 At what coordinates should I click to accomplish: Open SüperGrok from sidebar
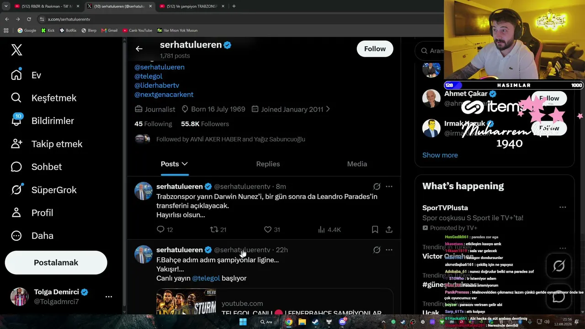point(43,190)
